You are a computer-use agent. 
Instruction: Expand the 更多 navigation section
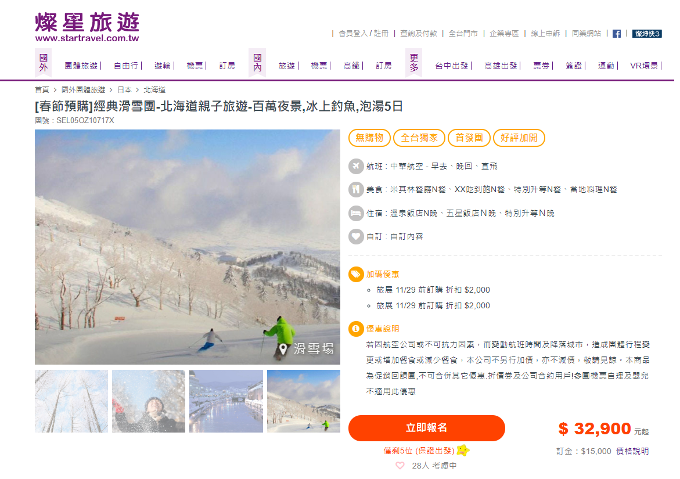pos(414,63)
